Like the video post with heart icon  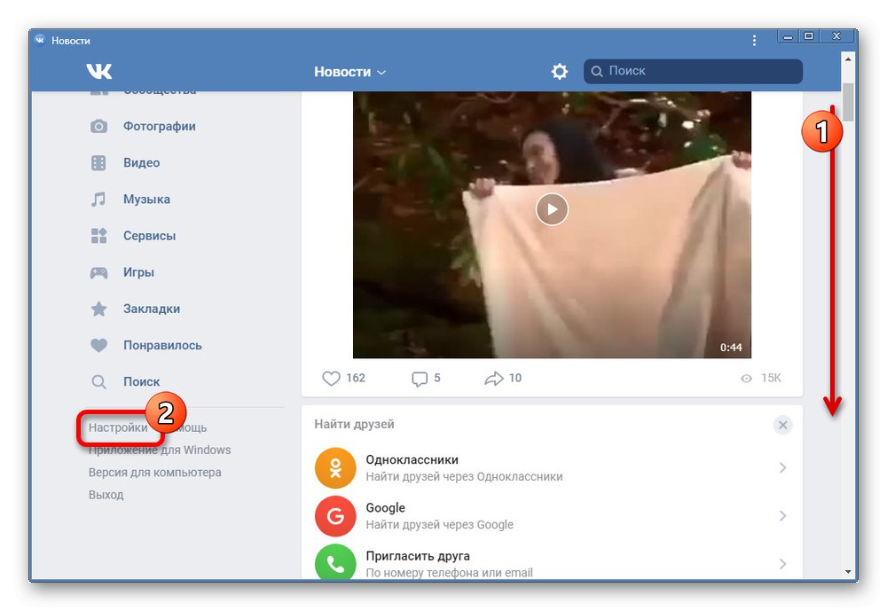point(331,378)
